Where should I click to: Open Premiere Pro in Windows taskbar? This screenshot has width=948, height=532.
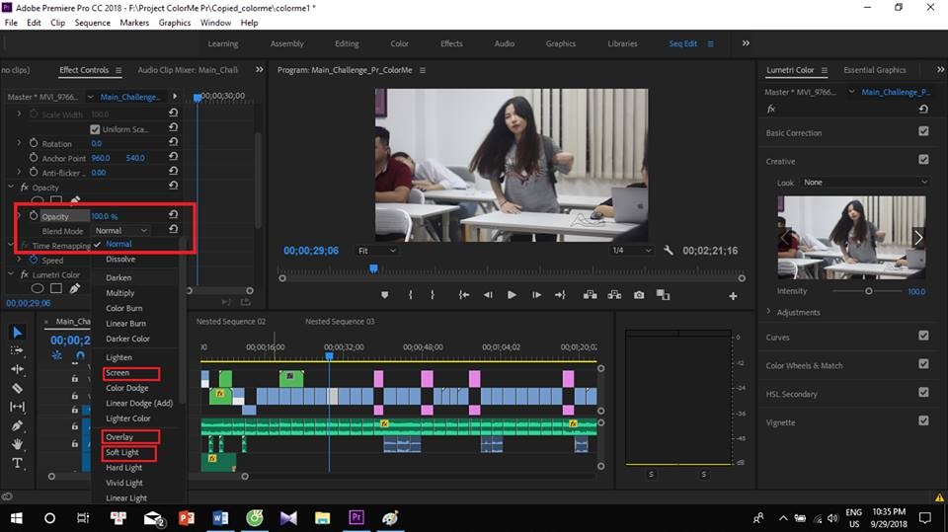point(356,517)
